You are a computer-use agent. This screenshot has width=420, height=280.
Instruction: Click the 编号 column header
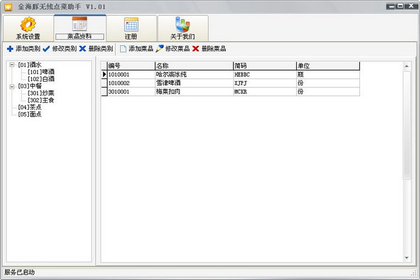(131, 66)
